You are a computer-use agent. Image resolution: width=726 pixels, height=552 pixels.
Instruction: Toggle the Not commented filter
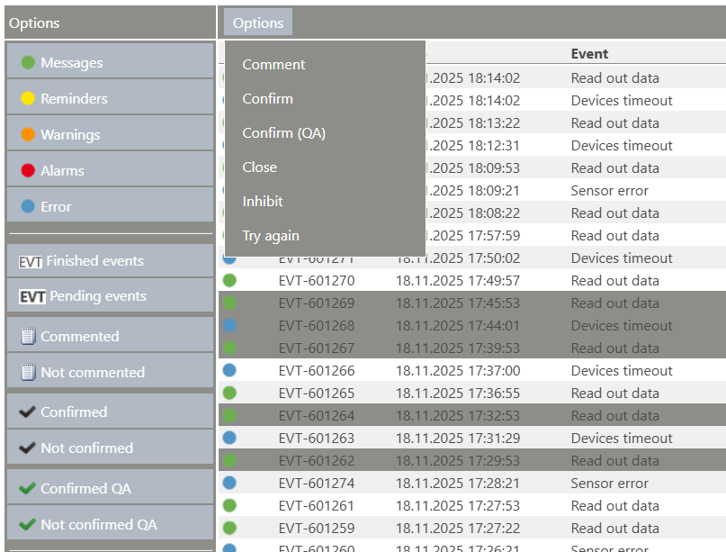(30, 371)
